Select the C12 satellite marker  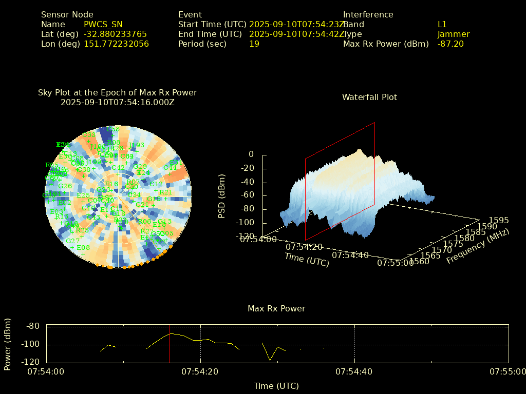point(156,190)
